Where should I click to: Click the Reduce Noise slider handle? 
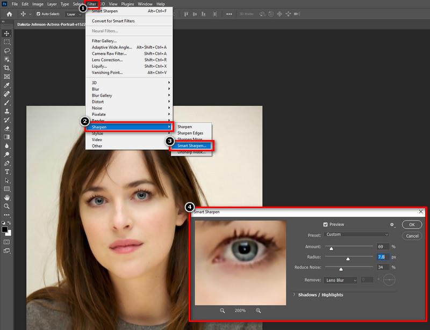pyautogui.click(x=341, y=269)
